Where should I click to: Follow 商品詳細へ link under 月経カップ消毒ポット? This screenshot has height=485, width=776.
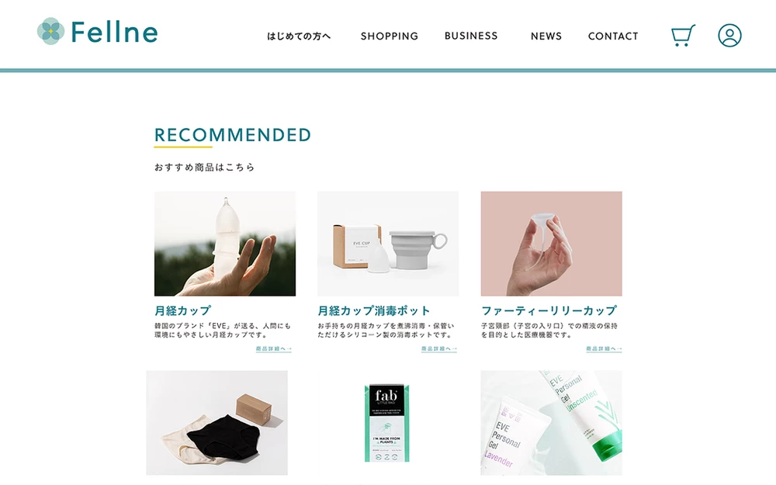click(x=439, y=349)
